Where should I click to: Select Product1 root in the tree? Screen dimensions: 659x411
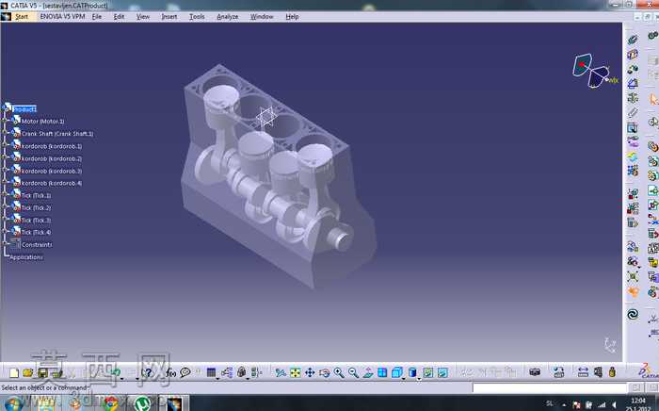tap(24, 109)
